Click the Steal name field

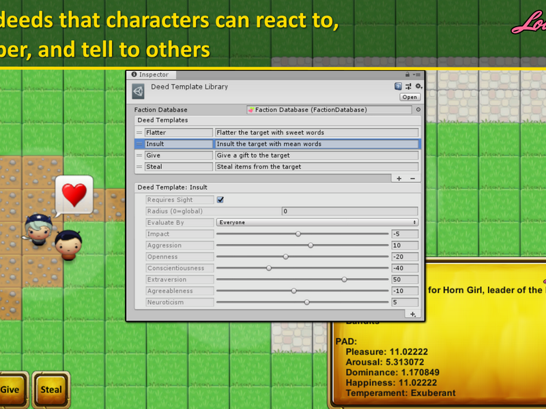(179, 166)
